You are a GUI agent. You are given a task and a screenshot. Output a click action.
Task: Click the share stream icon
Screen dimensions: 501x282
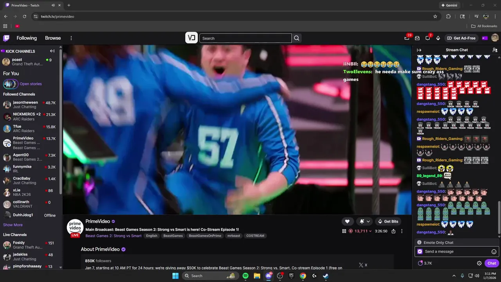tap(393, 231)
